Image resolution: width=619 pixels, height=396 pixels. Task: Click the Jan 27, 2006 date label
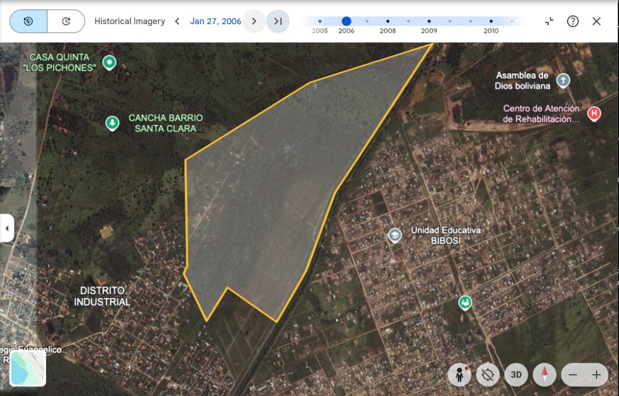(x=215, y=21)
